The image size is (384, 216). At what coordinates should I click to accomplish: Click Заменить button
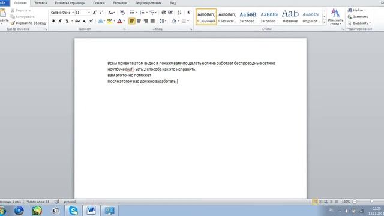tap(358, 17)
